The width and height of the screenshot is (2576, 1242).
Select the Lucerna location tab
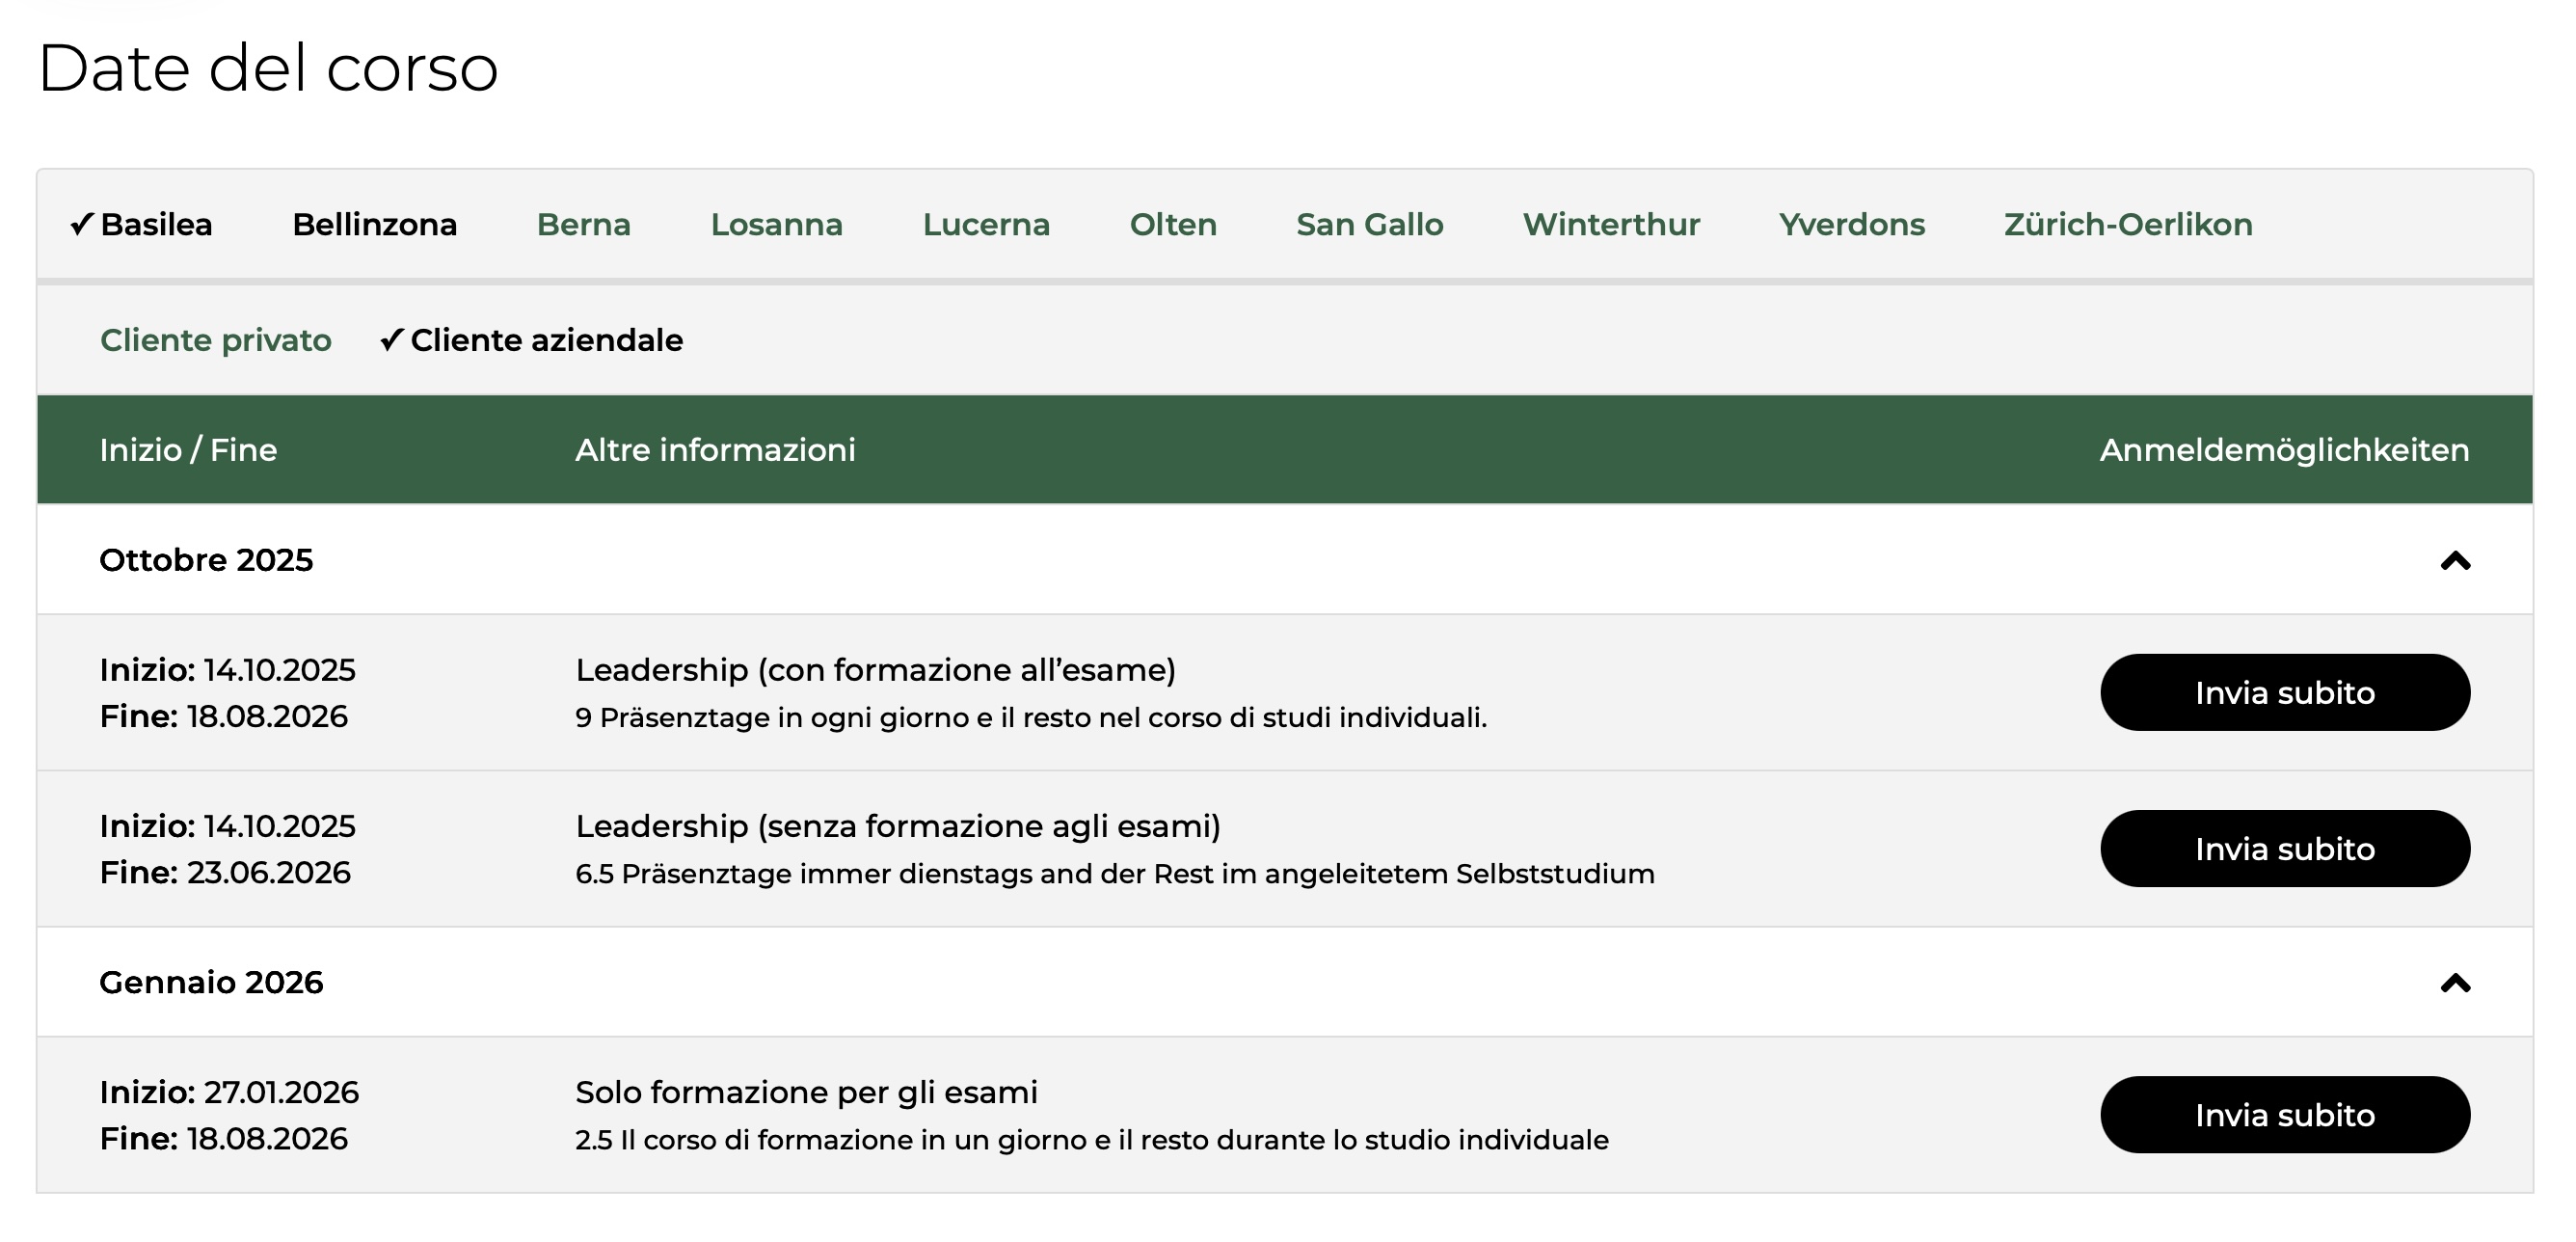click(x=986, y=224)
